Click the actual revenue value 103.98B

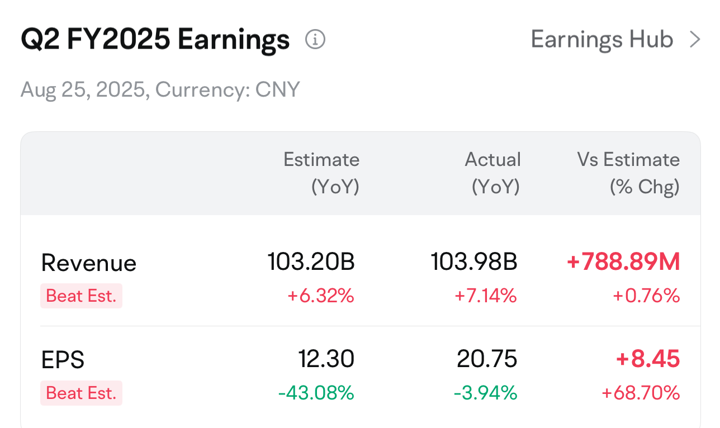[474, 261]
